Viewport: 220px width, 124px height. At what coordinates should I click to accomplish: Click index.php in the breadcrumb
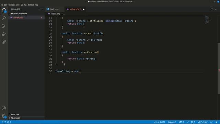pos(56,14)
